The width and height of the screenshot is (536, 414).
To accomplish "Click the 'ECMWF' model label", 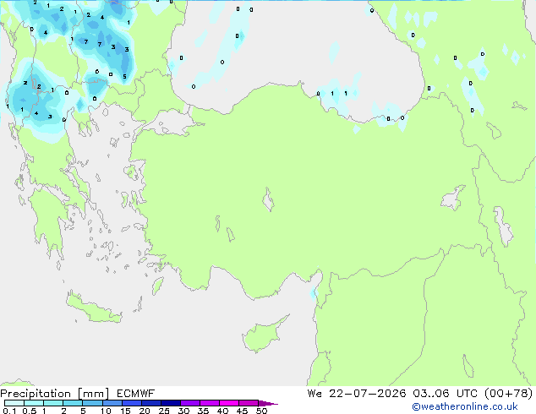I will tap(135, 394).
